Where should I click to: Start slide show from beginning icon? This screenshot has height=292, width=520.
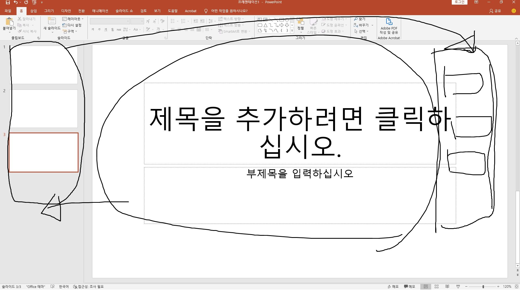[x=34, y=2]
